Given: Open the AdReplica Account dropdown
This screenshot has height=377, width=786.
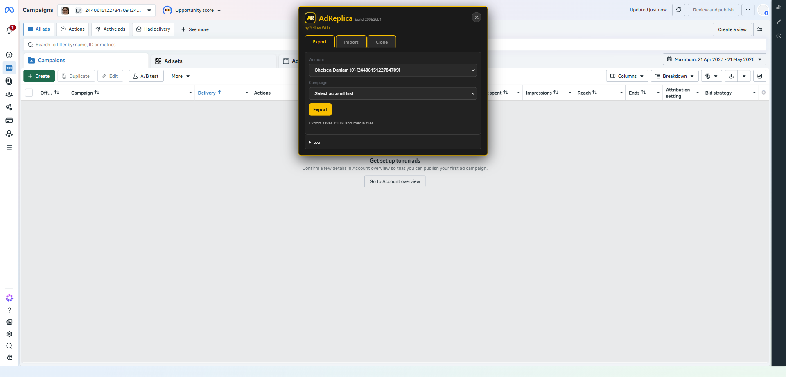Looking at the screenshot, I should tap(393, 70).
